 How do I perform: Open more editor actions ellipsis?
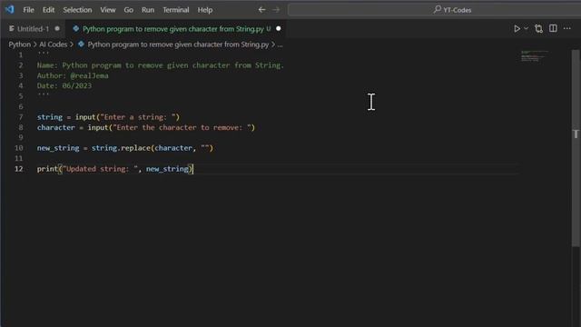tap(566, 28)
